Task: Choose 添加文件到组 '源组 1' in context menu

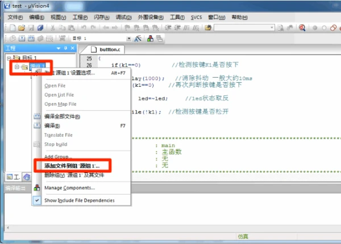Action: (81, 166)
